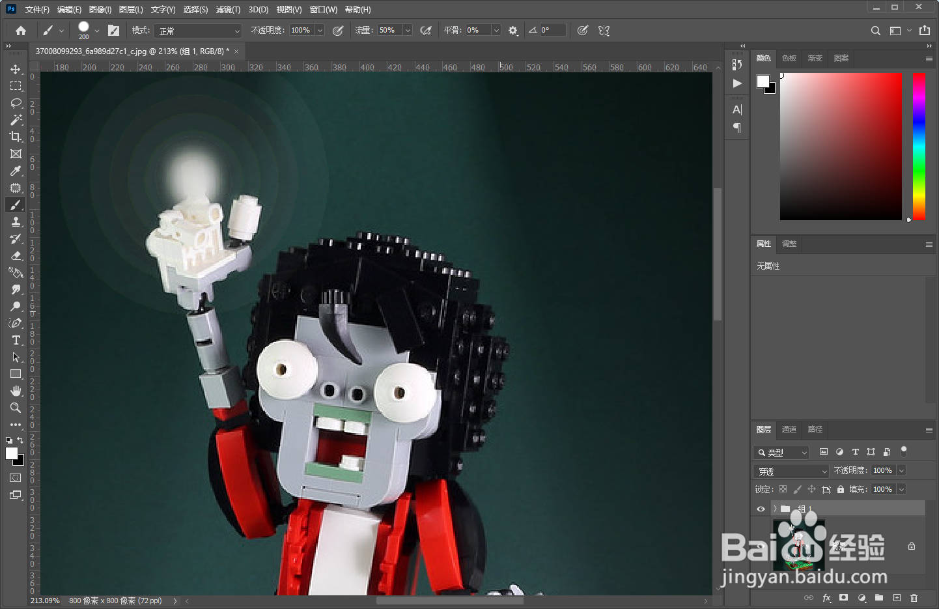Select the Lasso tool
This screenshot has height=609, width=939.
(16, 103)
